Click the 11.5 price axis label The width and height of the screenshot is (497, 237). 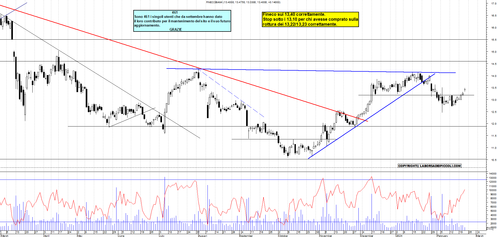click(494, 136)
